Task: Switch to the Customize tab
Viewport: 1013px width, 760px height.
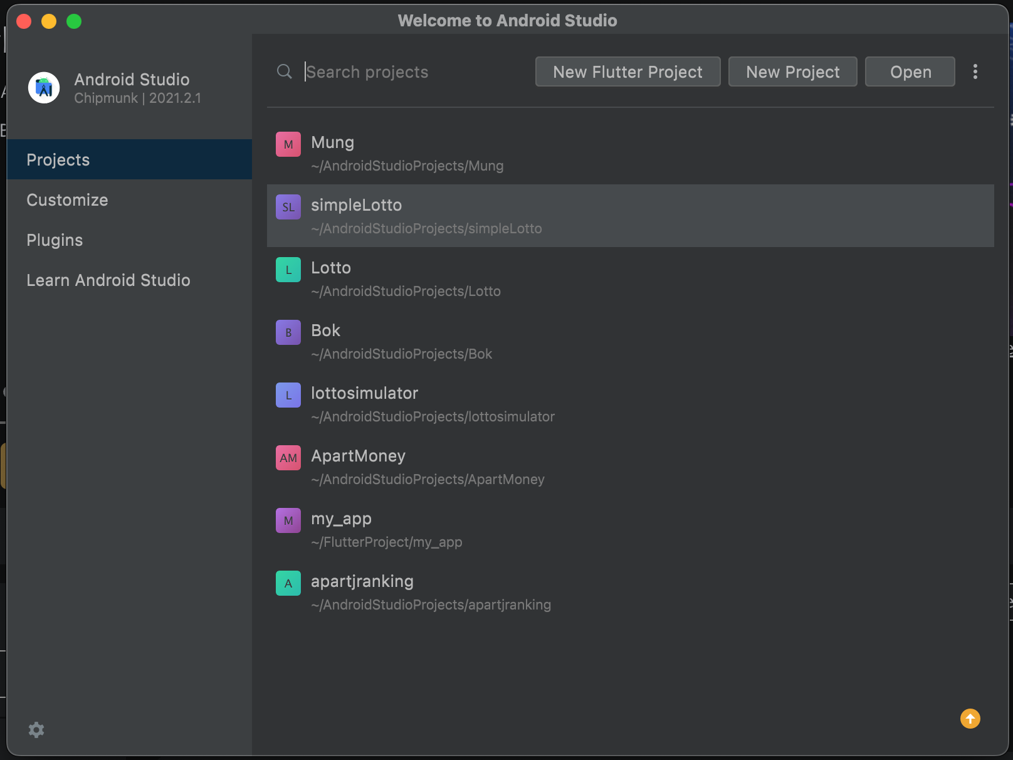Action: coord(129,199)
